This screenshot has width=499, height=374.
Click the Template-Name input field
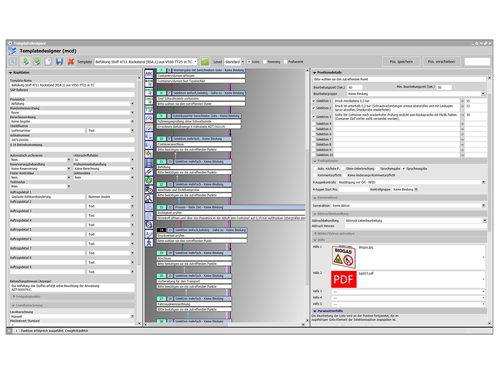click(72, 85)
